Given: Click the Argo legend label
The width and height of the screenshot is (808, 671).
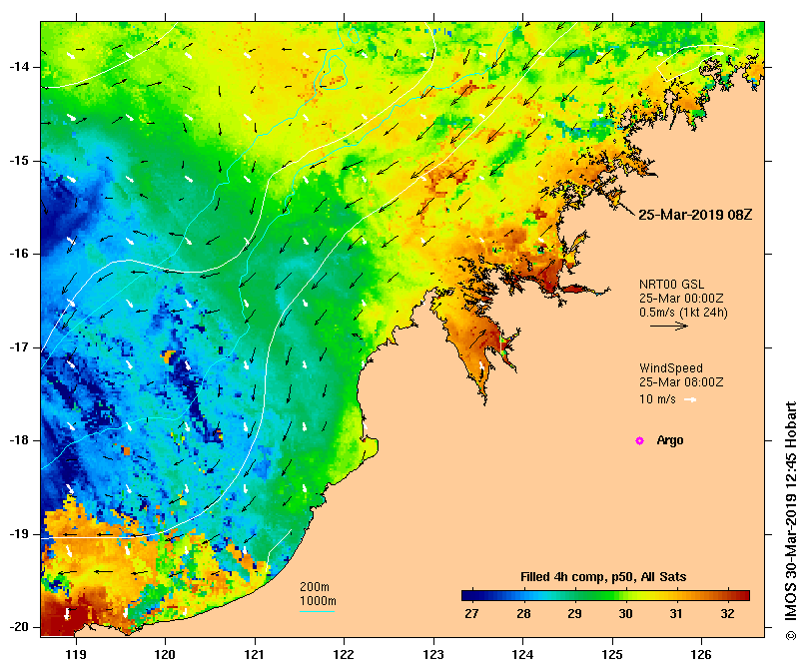Looking at the screenshot, I should pos(670,440).
